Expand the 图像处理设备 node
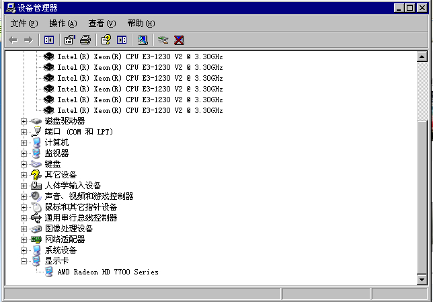This screenshot has height=302, width=433. click(24, 229)
